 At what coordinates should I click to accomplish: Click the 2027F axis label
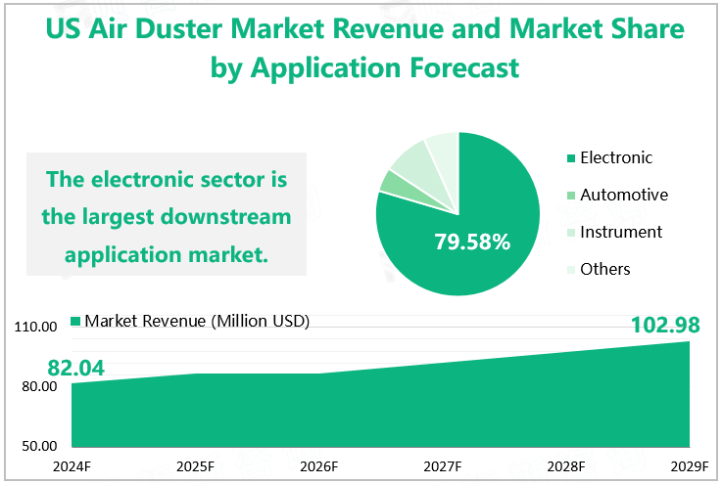pos(443,466)
